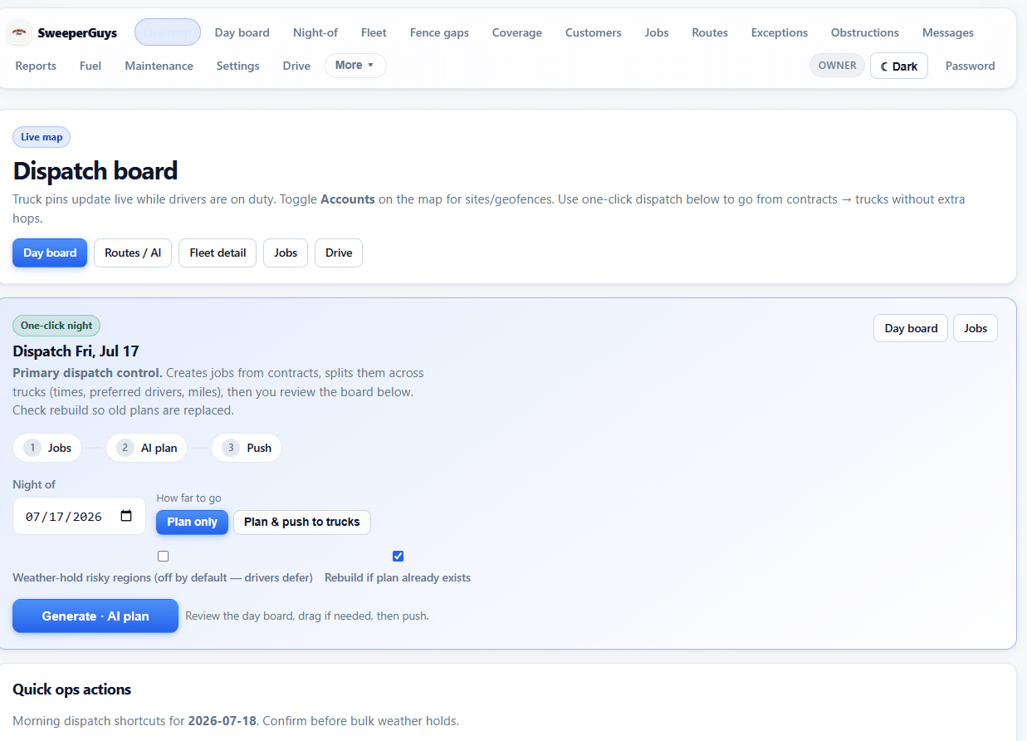Choose Plan & push to trucks

(x=302, y=522)
